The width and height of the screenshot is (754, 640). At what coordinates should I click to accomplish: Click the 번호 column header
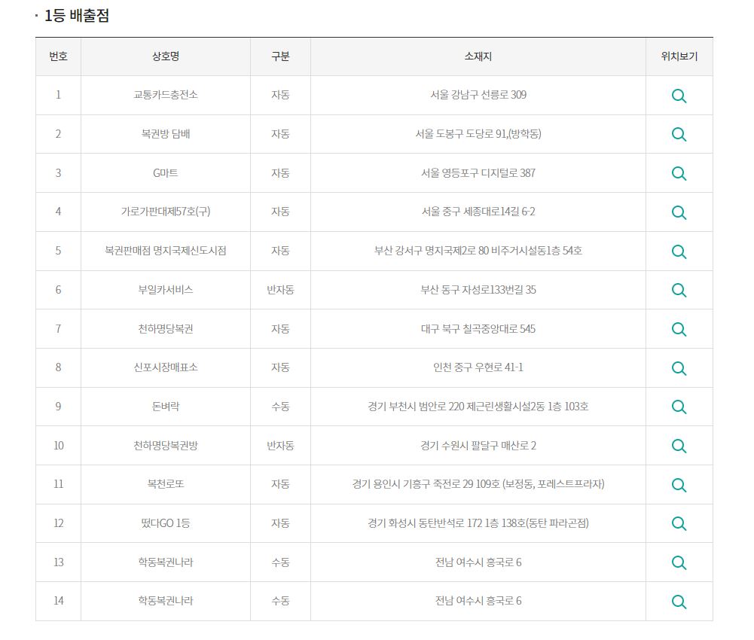click(58, 56)
